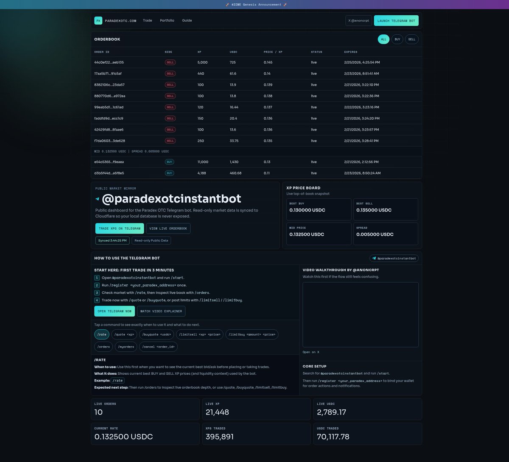This screenshot has width=509, height=462.
Task: Select the /orders command chip
Action: tap(103, 347)
